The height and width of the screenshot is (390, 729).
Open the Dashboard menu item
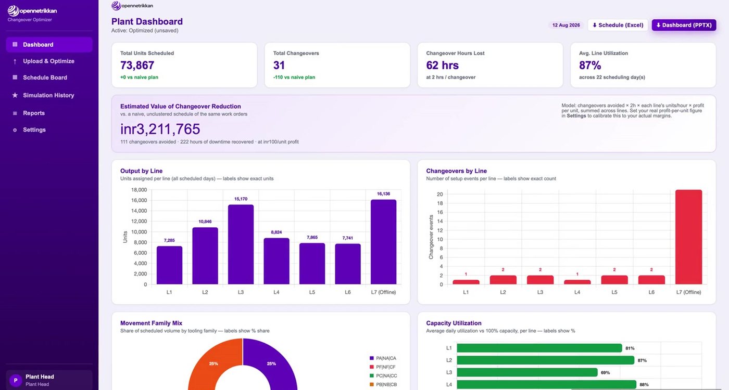pos(49,45)
